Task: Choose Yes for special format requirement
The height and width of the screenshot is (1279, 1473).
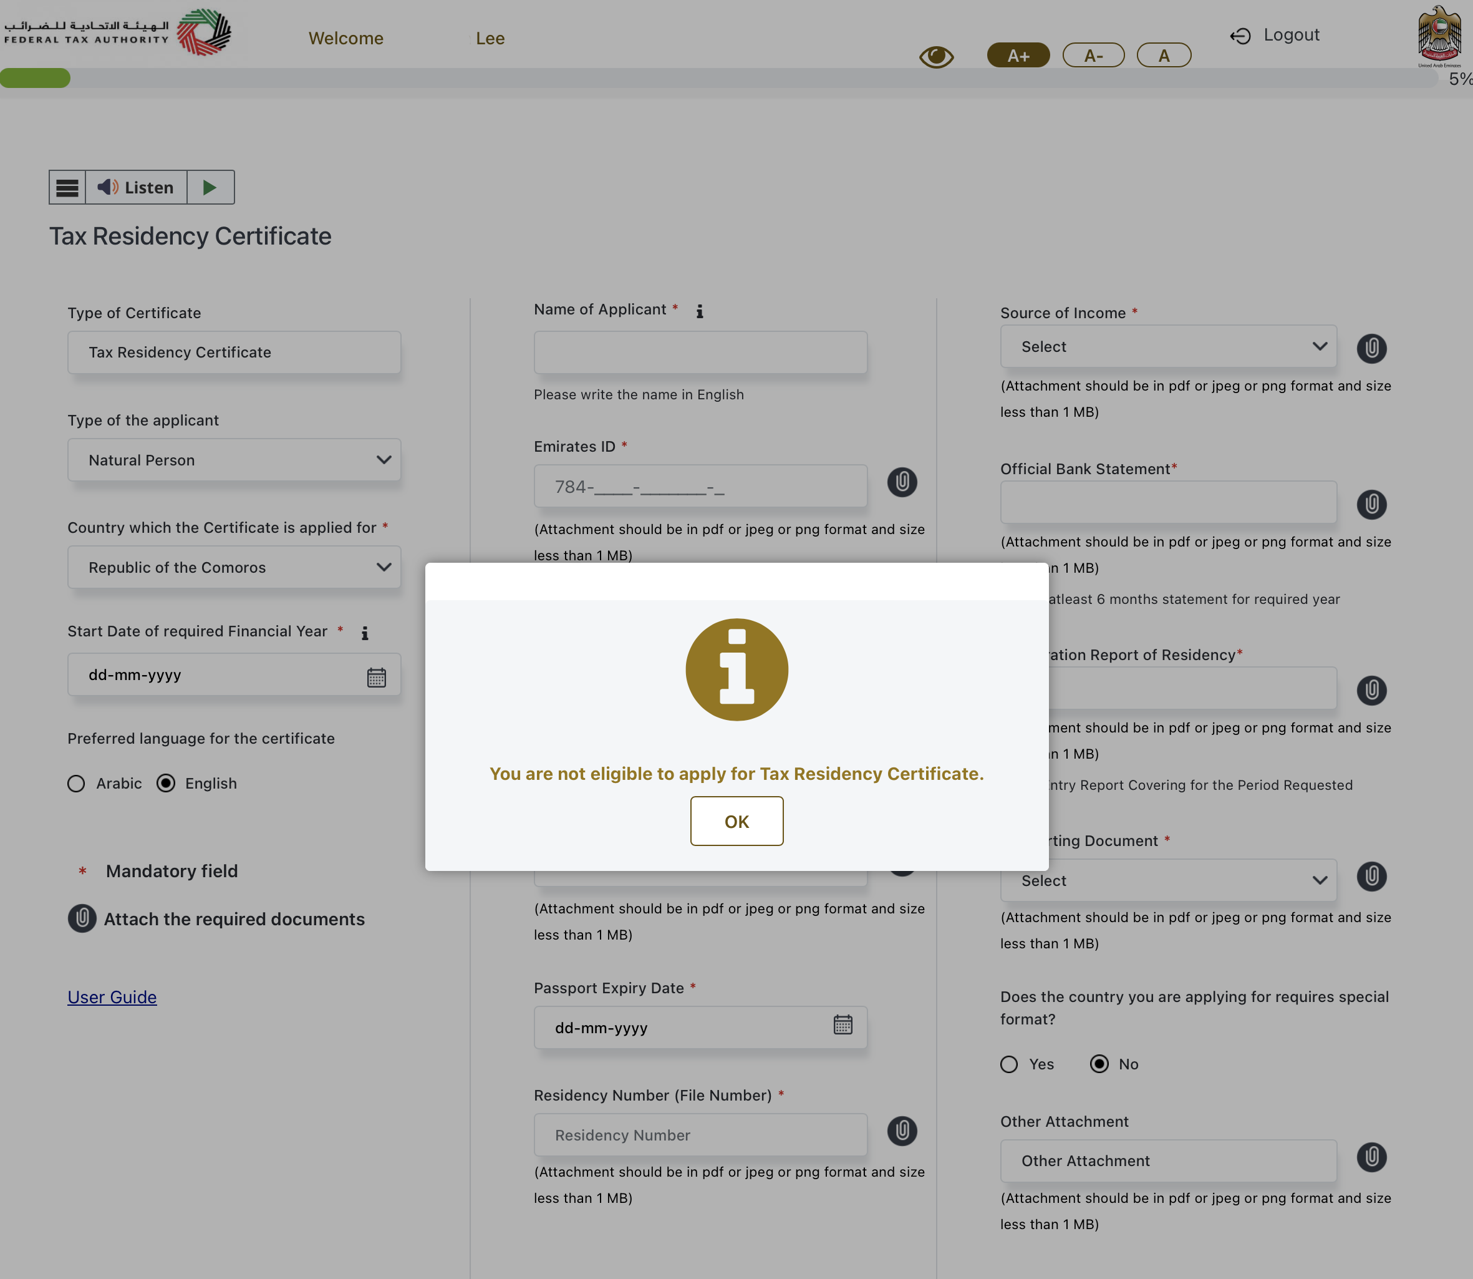Action: (1008, 1064)
